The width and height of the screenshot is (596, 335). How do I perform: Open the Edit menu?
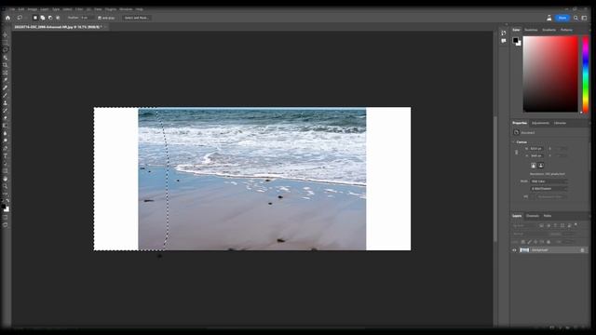[21, 9]
